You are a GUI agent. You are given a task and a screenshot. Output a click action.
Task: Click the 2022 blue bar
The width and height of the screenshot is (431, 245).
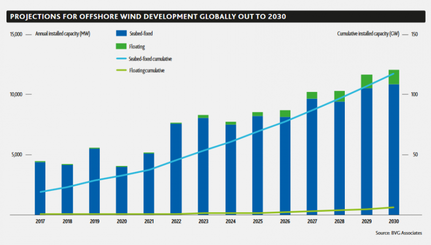(176, 169)
